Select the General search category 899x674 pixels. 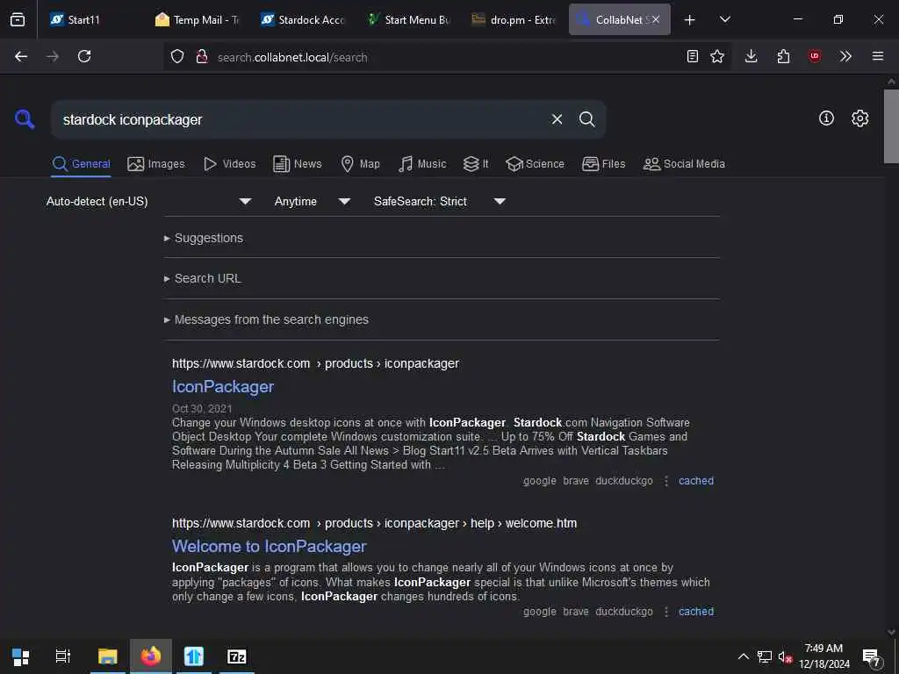click(x=81, y=164)
